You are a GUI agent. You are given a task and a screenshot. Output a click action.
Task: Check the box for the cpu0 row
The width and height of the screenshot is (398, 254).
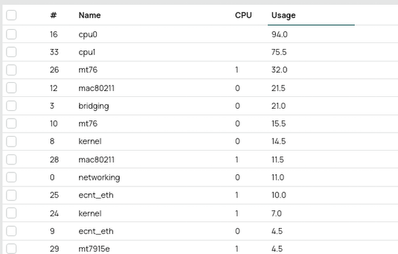tap(11, 34)
